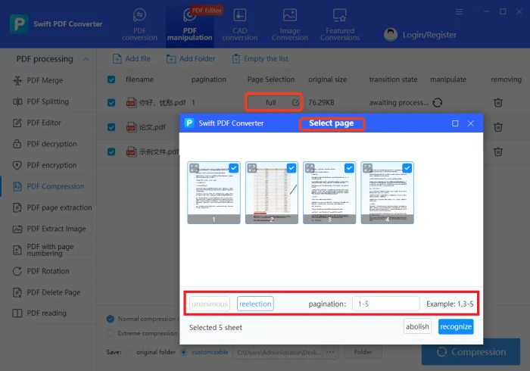Click the refresh icon beside awaiting process
The image size is (530, 371).
pos(438,102)
